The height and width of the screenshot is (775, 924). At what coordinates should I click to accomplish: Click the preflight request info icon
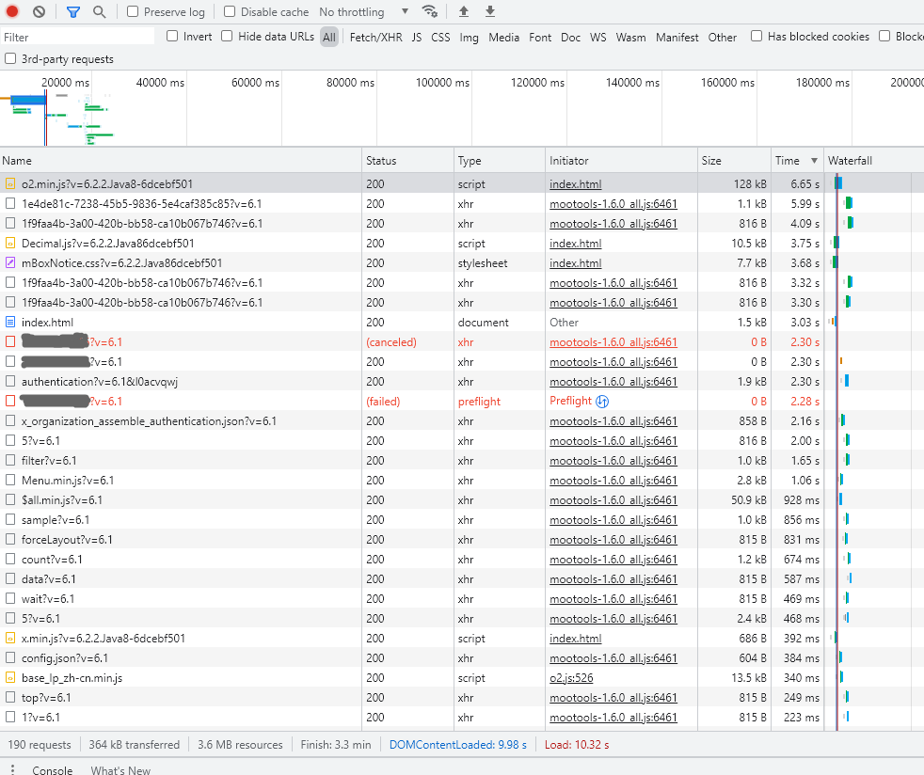[x=603, y=402]
